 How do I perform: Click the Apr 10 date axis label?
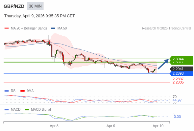pos(158,126)
